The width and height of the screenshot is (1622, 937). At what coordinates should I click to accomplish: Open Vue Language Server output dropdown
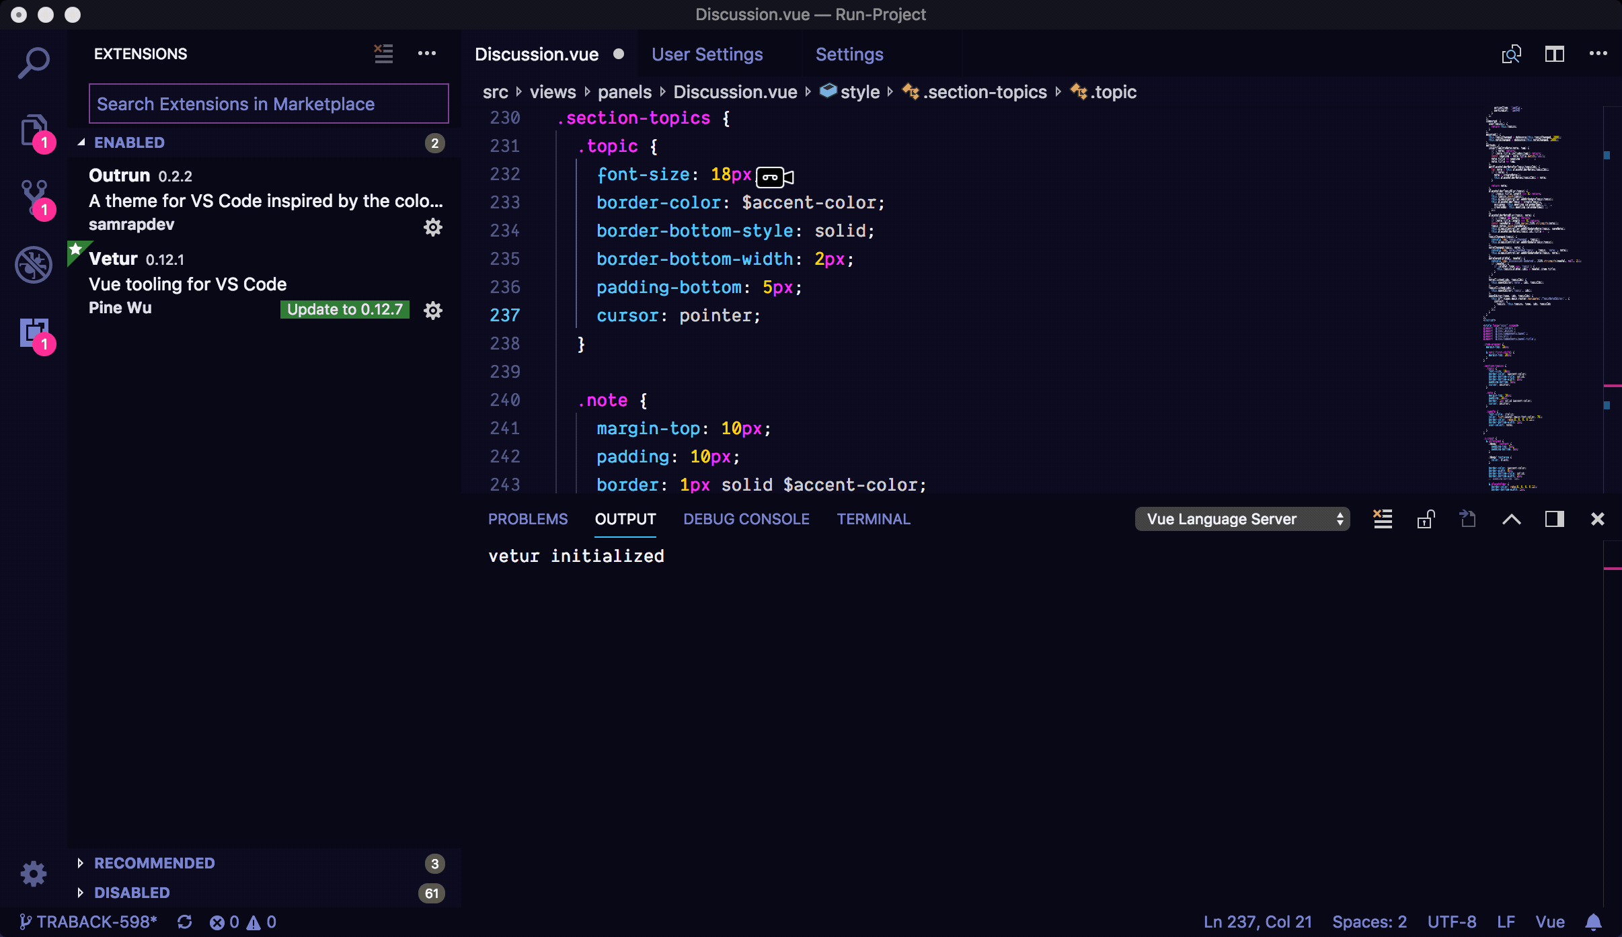coord(1242,519)
